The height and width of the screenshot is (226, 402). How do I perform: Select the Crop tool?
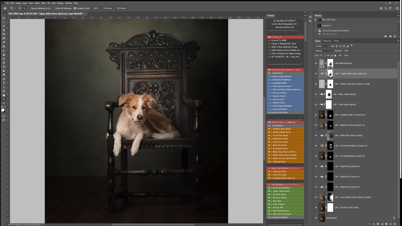point(4,34)
